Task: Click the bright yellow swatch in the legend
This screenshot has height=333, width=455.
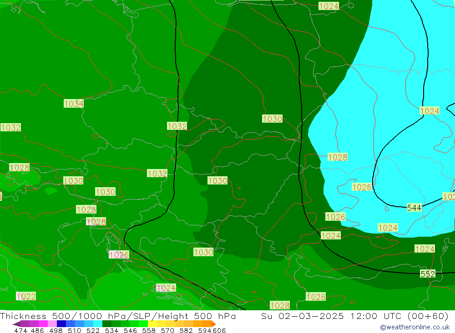Action: 152,324
